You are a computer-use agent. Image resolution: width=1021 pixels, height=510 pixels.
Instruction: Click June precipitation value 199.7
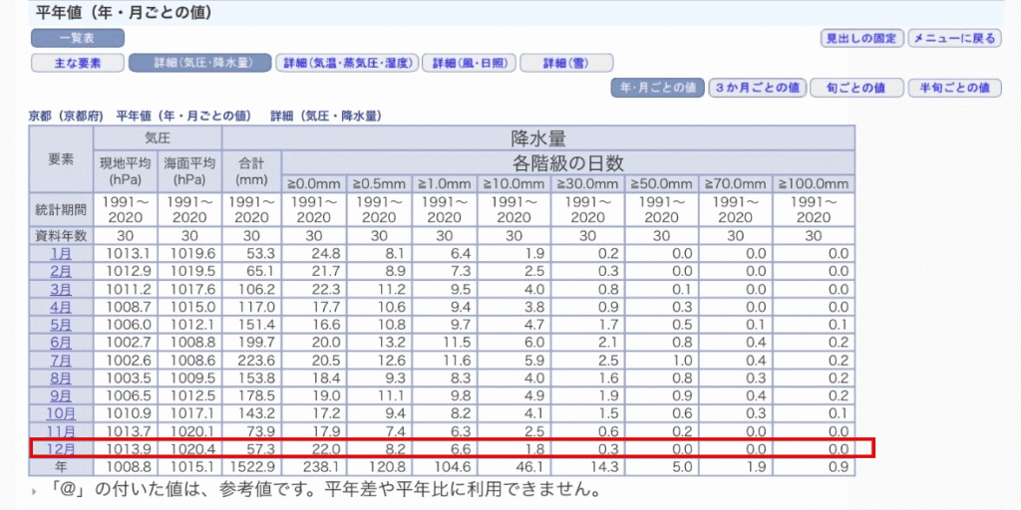click(x=257, y=343)
